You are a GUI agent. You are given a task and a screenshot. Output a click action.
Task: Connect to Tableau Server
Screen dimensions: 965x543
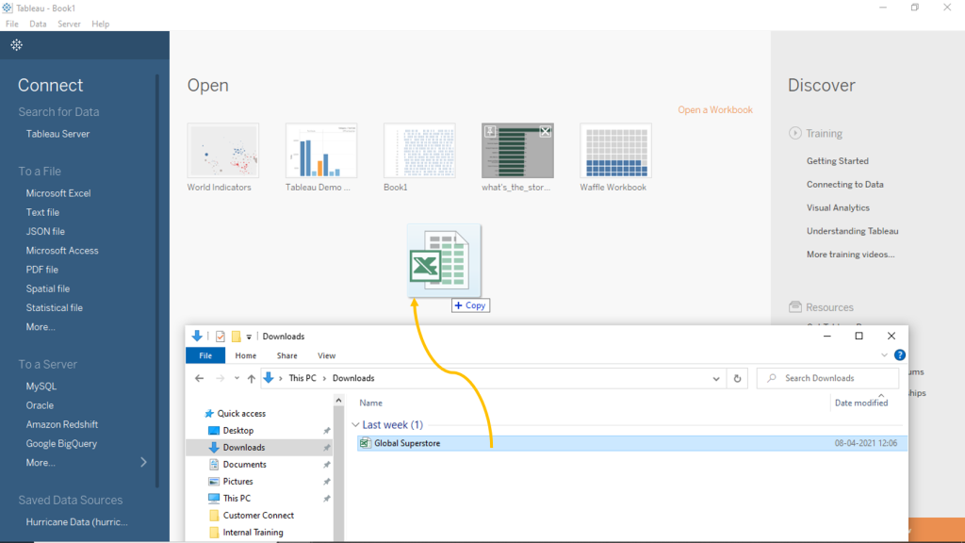point(57,134)
